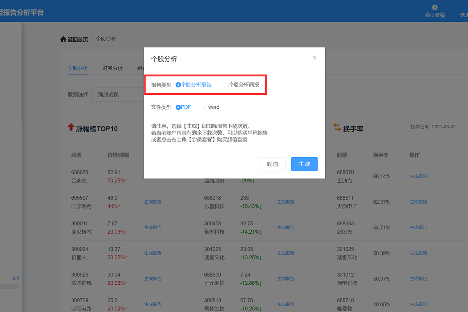Screen dimensions: 468x312
Task: Click 生成报告 link for 国邦医药
Action: [153, 202]
